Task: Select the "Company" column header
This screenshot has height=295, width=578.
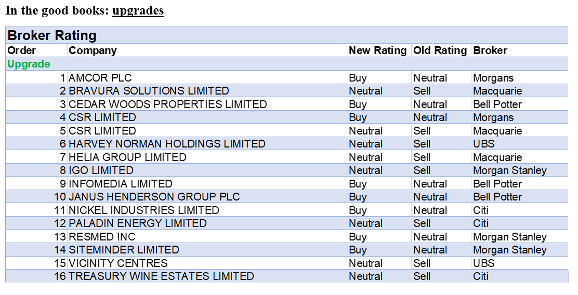Action: [93, 50]
